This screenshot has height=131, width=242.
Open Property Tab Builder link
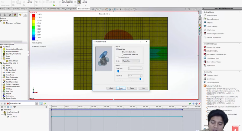coord(214,47)
